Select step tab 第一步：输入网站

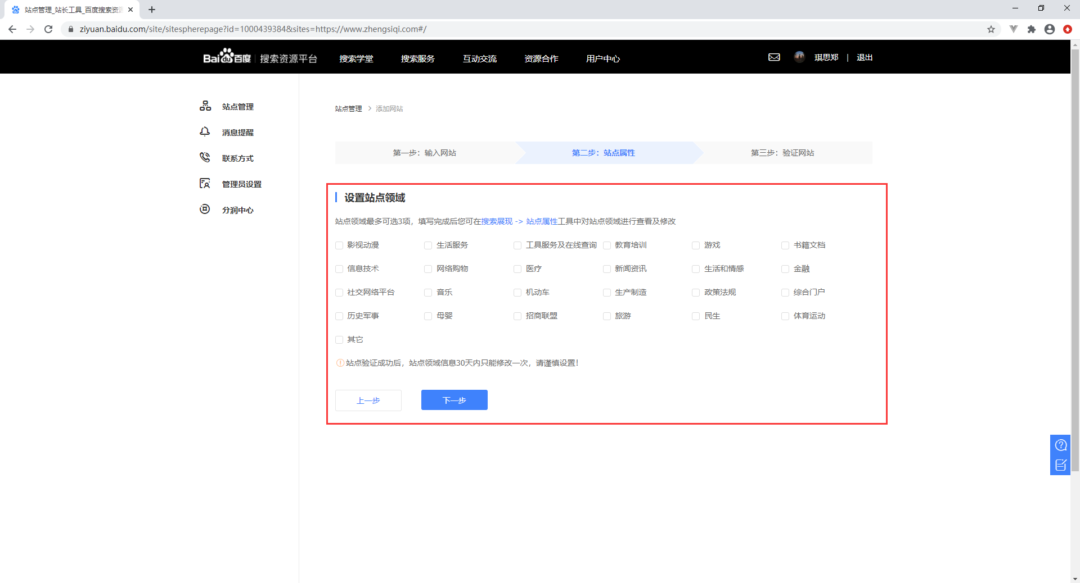pyautogui.click(x=425, y=153)
